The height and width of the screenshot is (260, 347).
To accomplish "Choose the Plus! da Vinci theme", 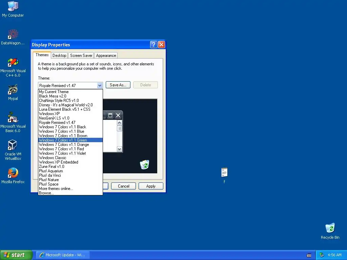I will (x=70, y=175).
